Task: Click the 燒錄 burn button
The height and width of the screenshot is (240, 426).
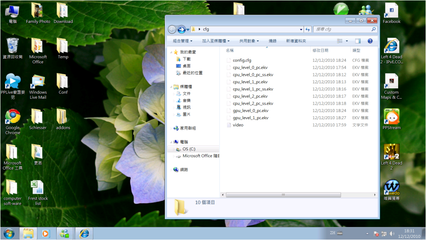Action: 272,41
